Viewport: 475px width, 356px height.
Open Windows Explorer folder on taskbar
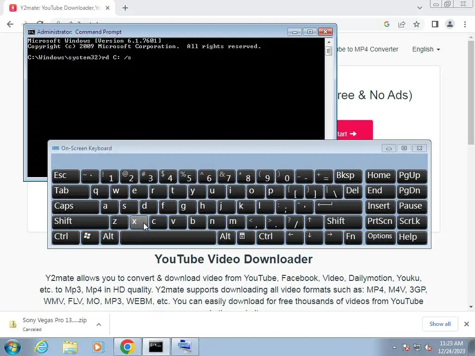coord(70,347)
